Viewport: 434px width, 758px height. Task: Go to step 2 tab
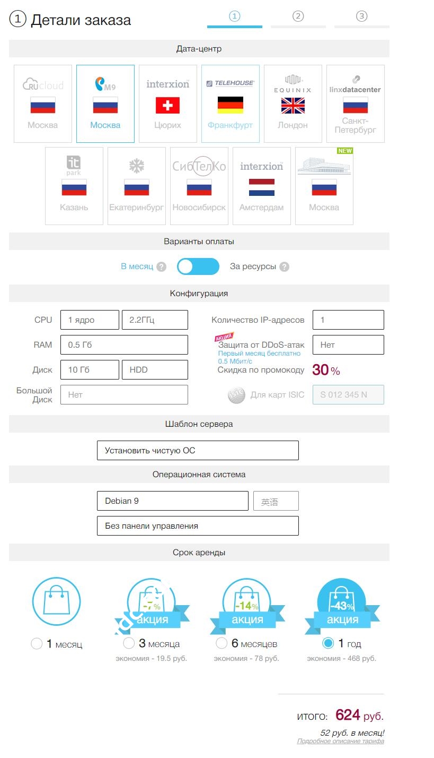pos(298,16)
